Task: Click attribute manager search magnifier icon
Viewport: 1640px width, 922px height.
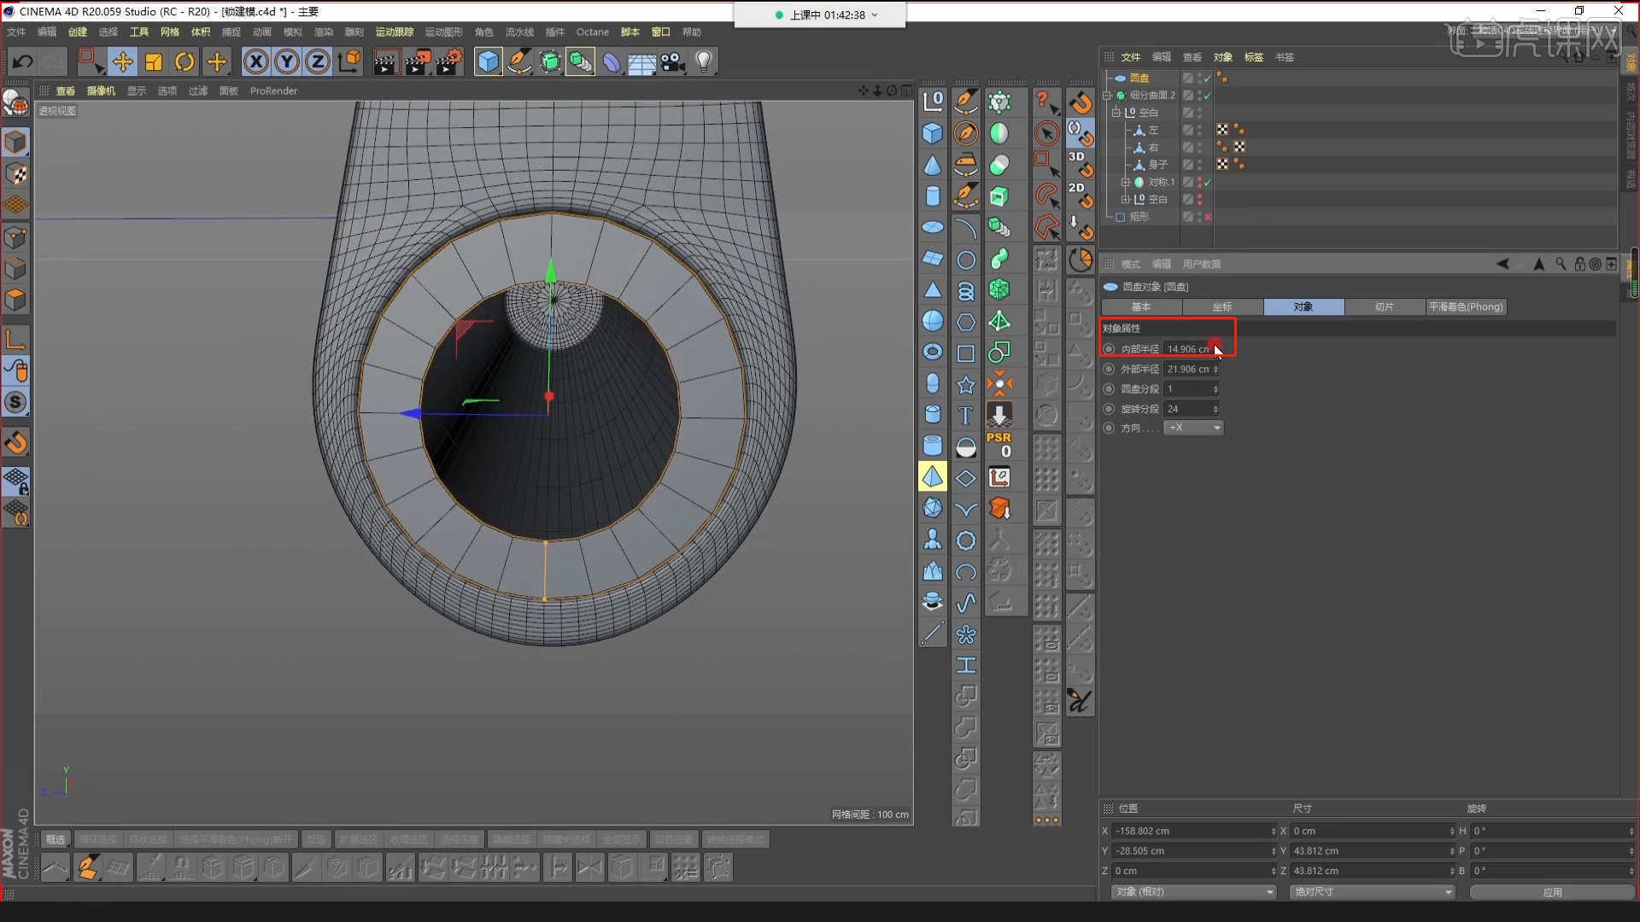Action: click(1561, 264)
